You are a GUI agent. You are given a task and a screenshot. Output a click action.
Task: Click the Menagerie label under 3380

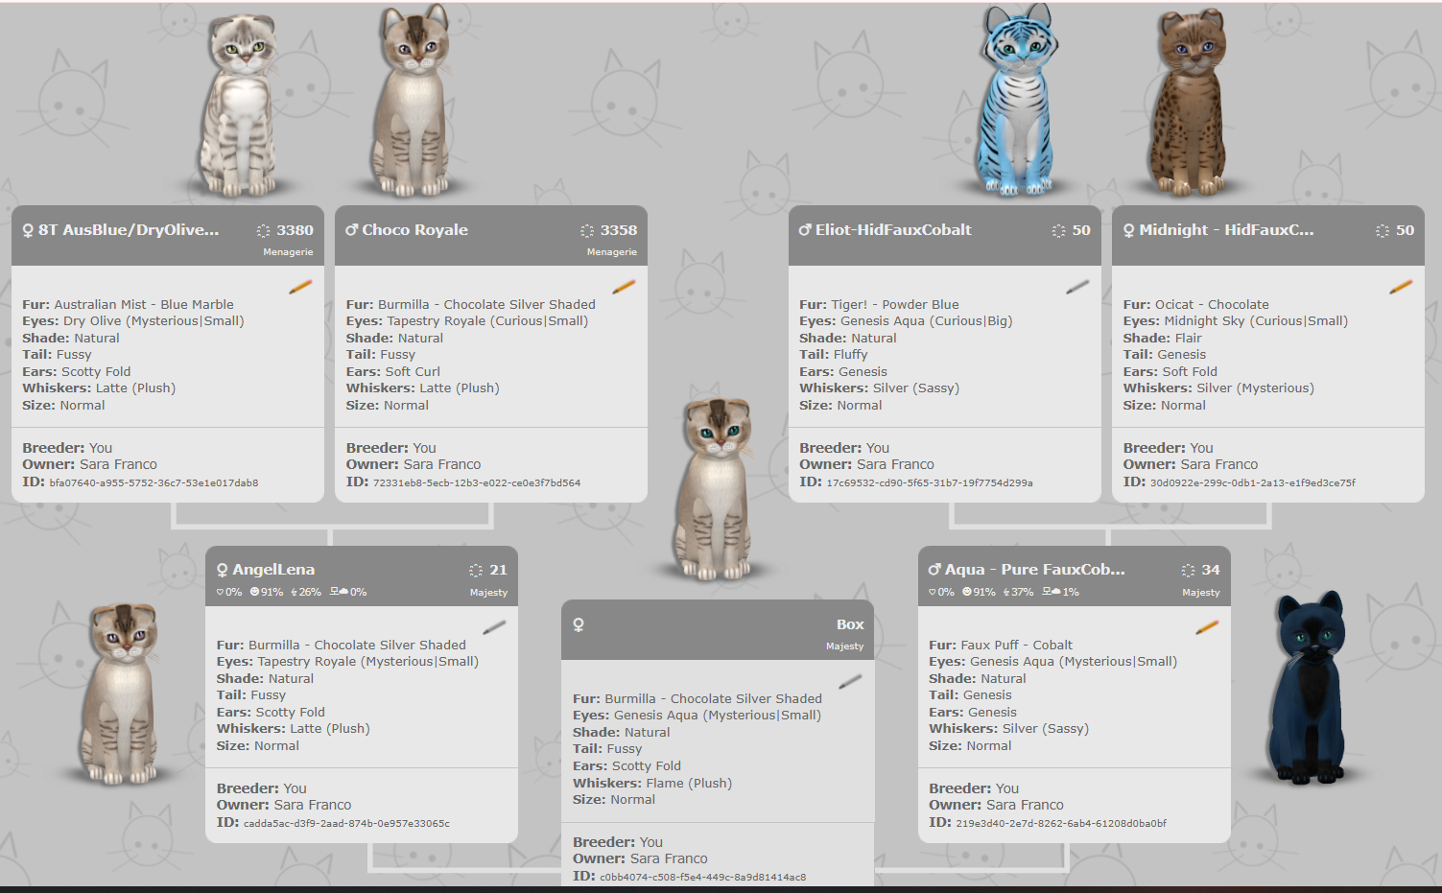[288, 252]
